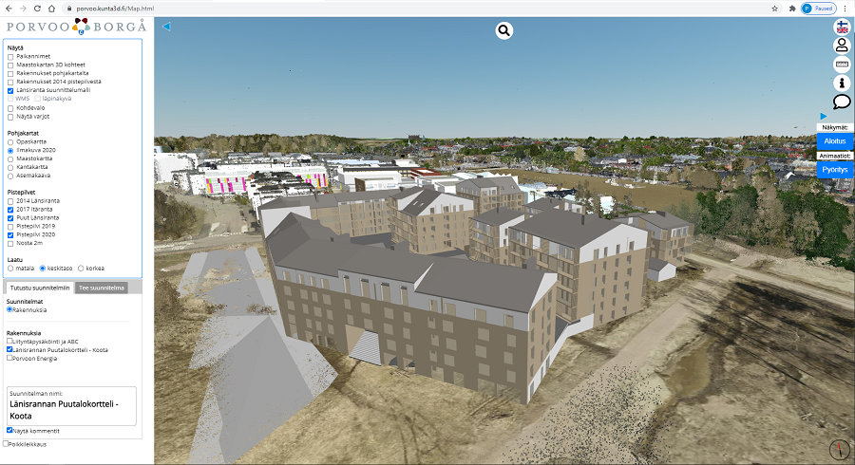Open the browser extensions puzzle icon
Image resolution: width=855 pixels, height=465 pixels.
(791, 8)
